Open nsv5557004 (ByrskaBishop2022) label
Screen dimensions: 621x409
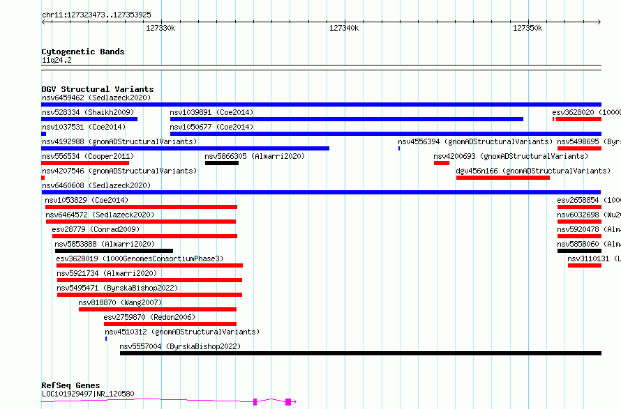pyautogui.click(x=180, y=346)
